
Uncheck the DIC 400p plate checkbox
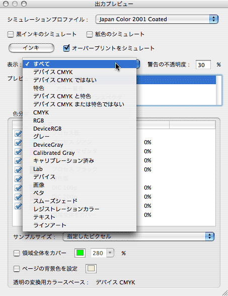pos(18,206)
